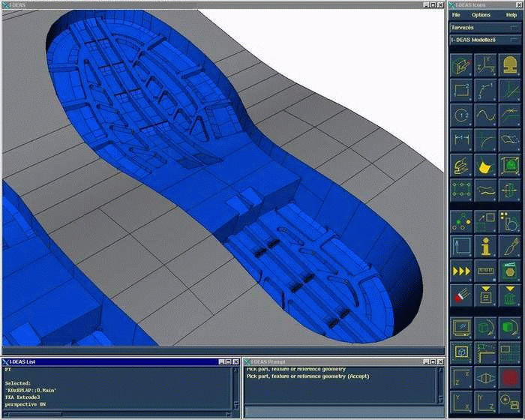This screenshot has width=525, height=420.
Task: Maximize the I-DEAS List window
Action: pyautogui.click(x=228, y=361)
